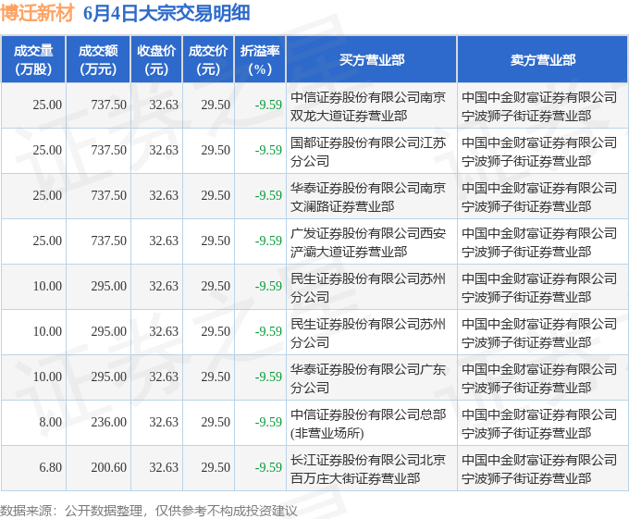Screen dimensions: 629x519
Task: Click buyer 广发证券股份有限公司西安浐灞大道证券营业部
Action: (x=368, y=242)
